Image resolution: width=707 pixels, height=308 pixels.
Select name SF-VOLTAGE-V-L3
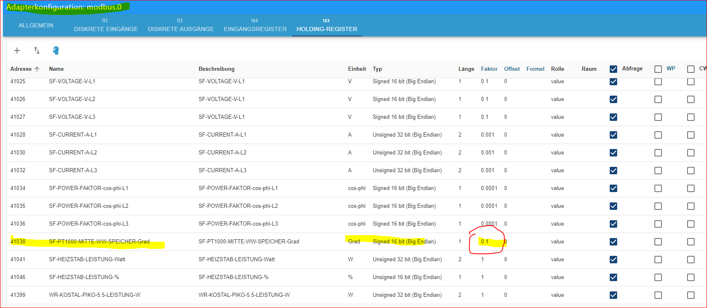72,117
